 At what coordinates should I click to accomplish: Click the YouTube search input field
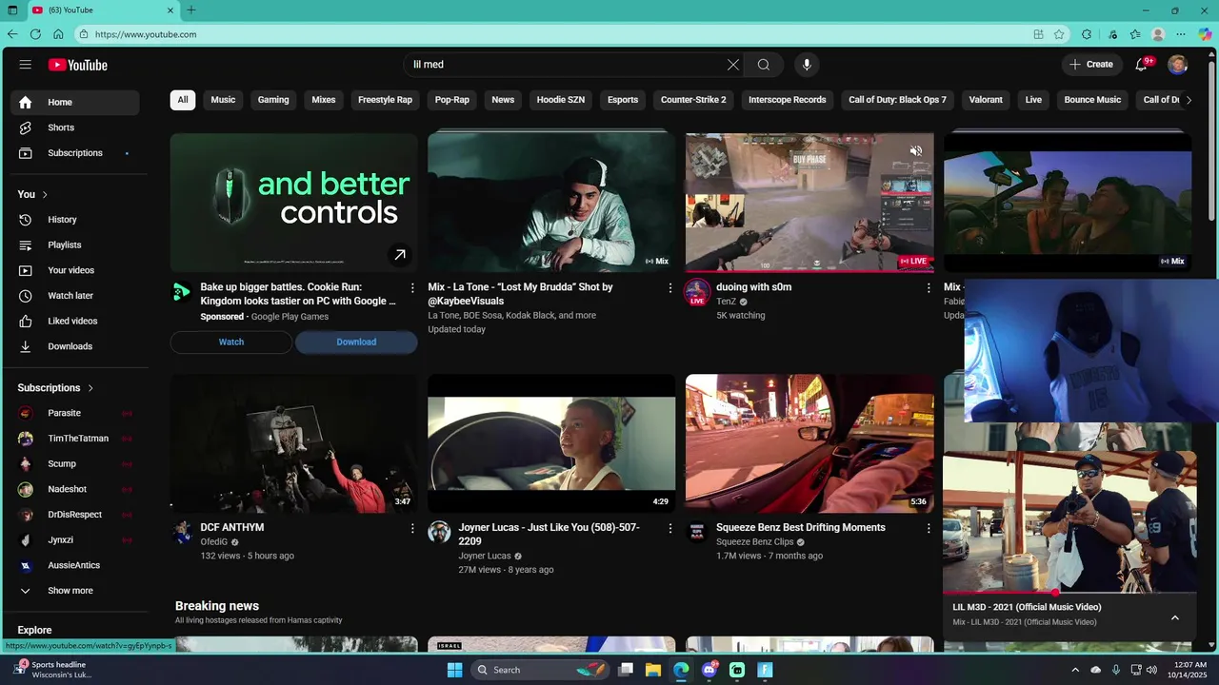(x=565, y=65)
